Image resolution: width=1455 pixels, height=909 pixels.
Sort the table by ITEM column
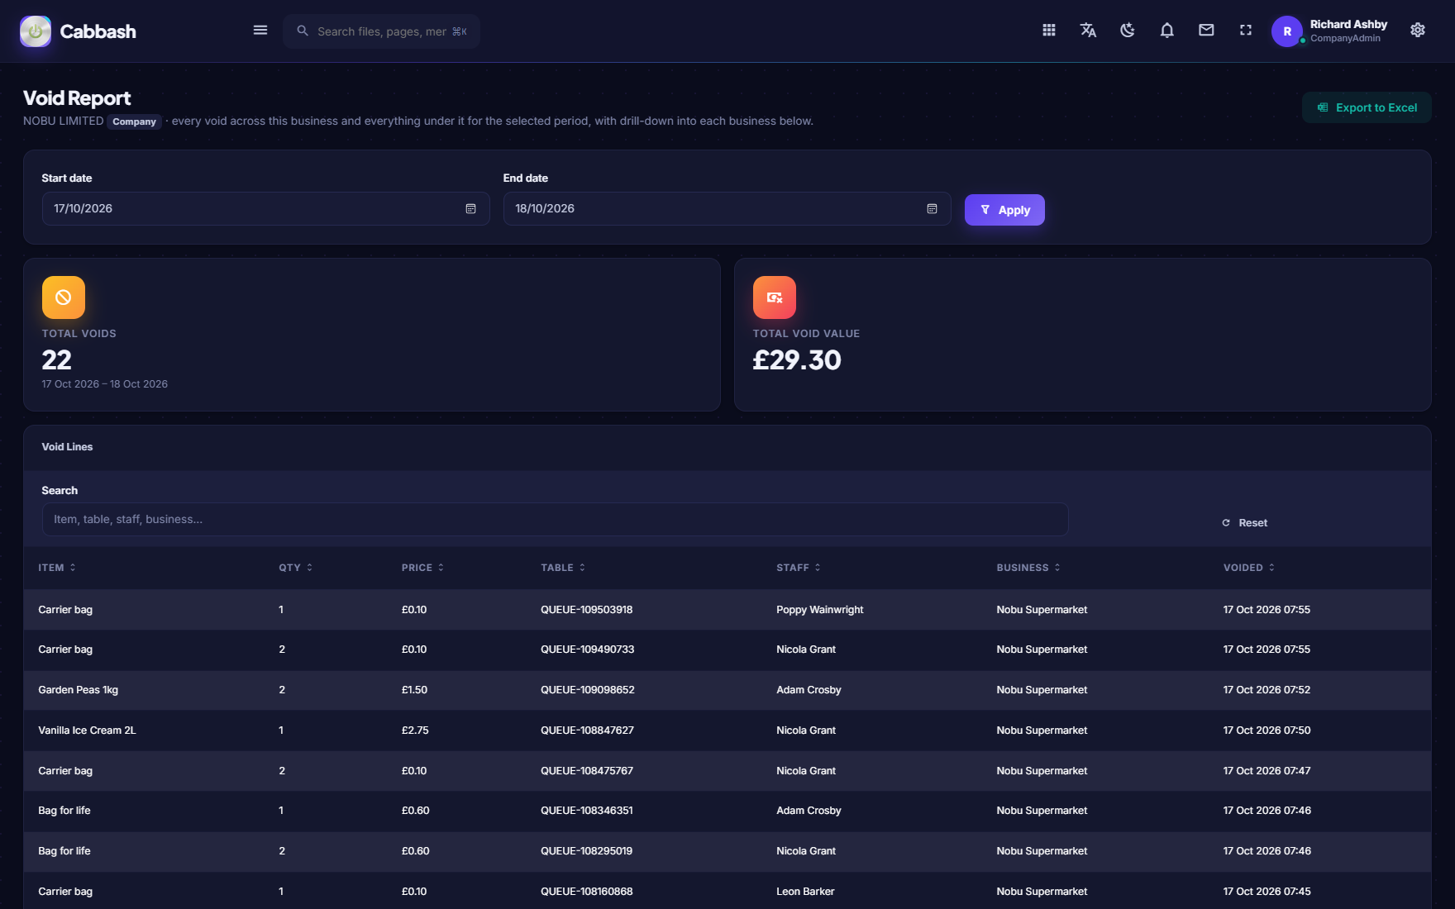(x=57, y=568)
